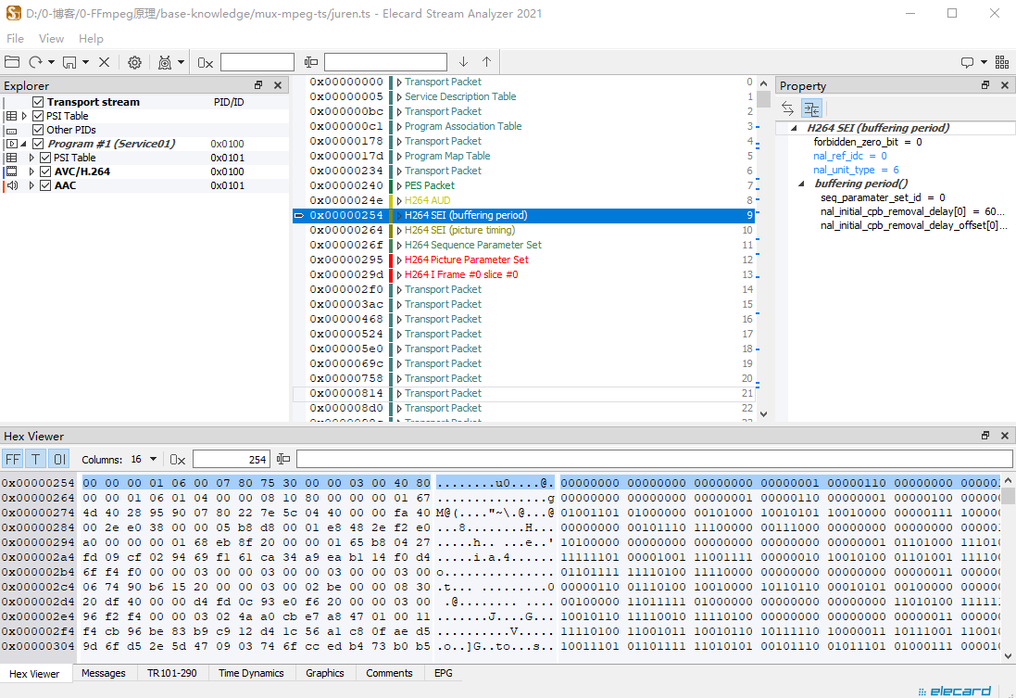
Task: Select the binary 01 view icon in Hex Viewer
Action: click(58, 458)
